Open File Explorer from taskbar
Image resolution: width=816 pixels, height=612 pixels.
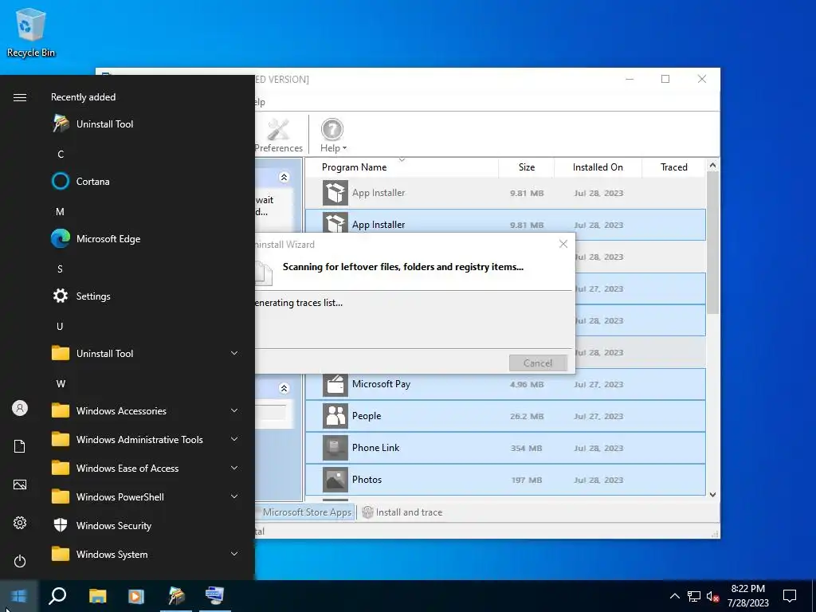pos(97,596)
